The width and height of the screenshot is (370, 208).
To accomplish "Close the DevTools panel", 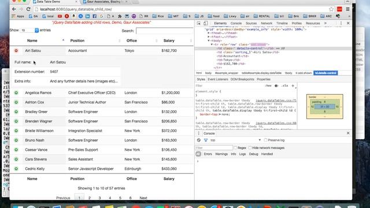I will [x=348, y=23].
